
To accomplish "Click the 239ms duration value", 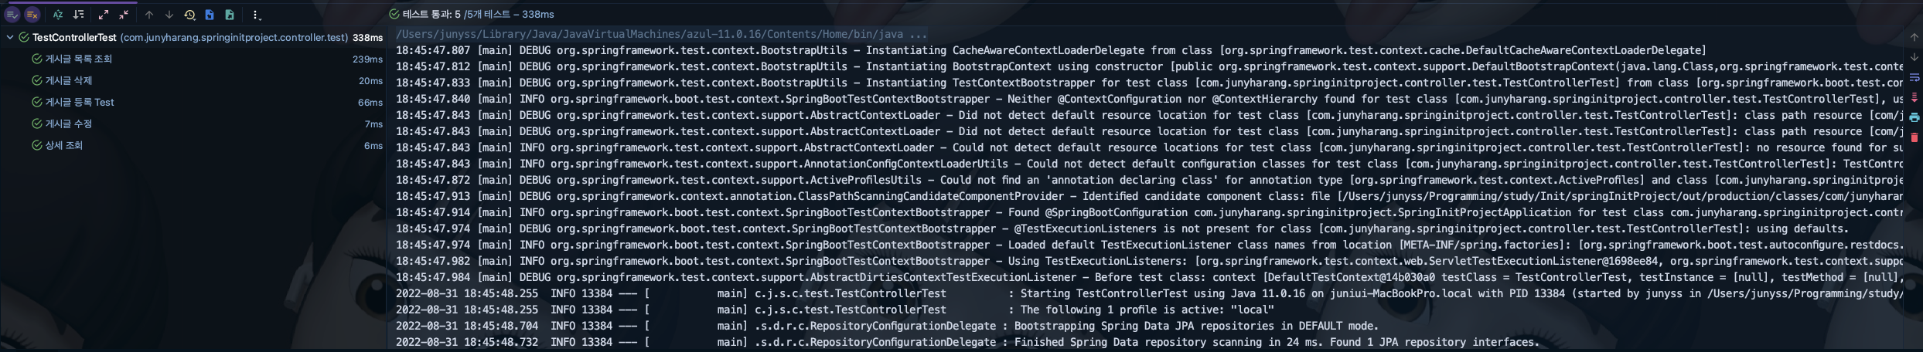I will pyautogui.click(x=367, y=59).
